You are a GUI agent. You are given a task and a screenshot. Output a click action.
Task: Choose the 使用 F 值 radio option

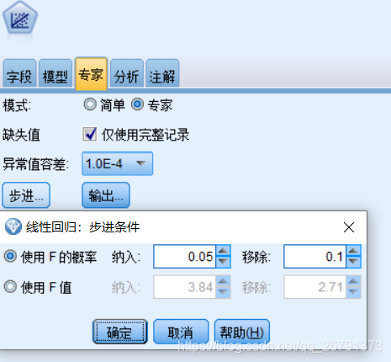[x=10, y=287]
